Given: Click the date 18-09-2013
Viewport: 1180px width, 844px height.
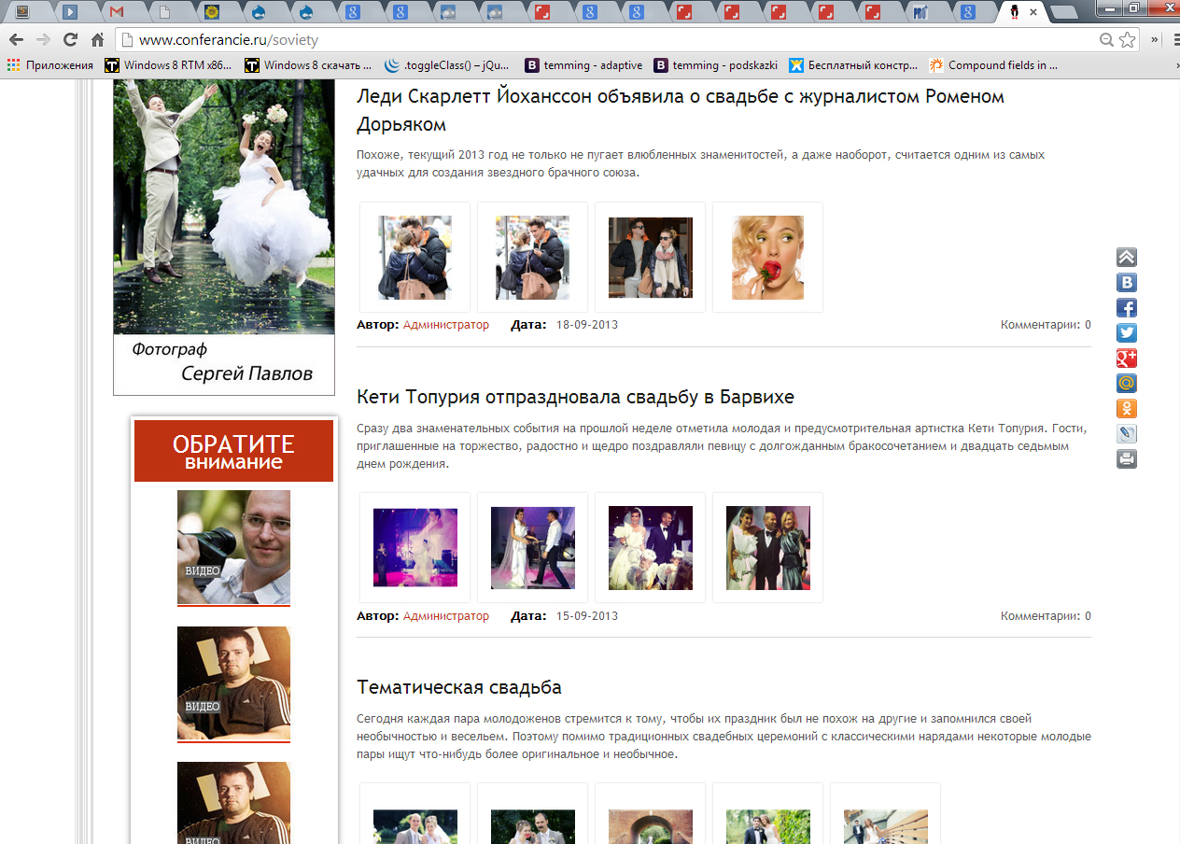Looking at the screenshot, I should click(x=587, y=325).
